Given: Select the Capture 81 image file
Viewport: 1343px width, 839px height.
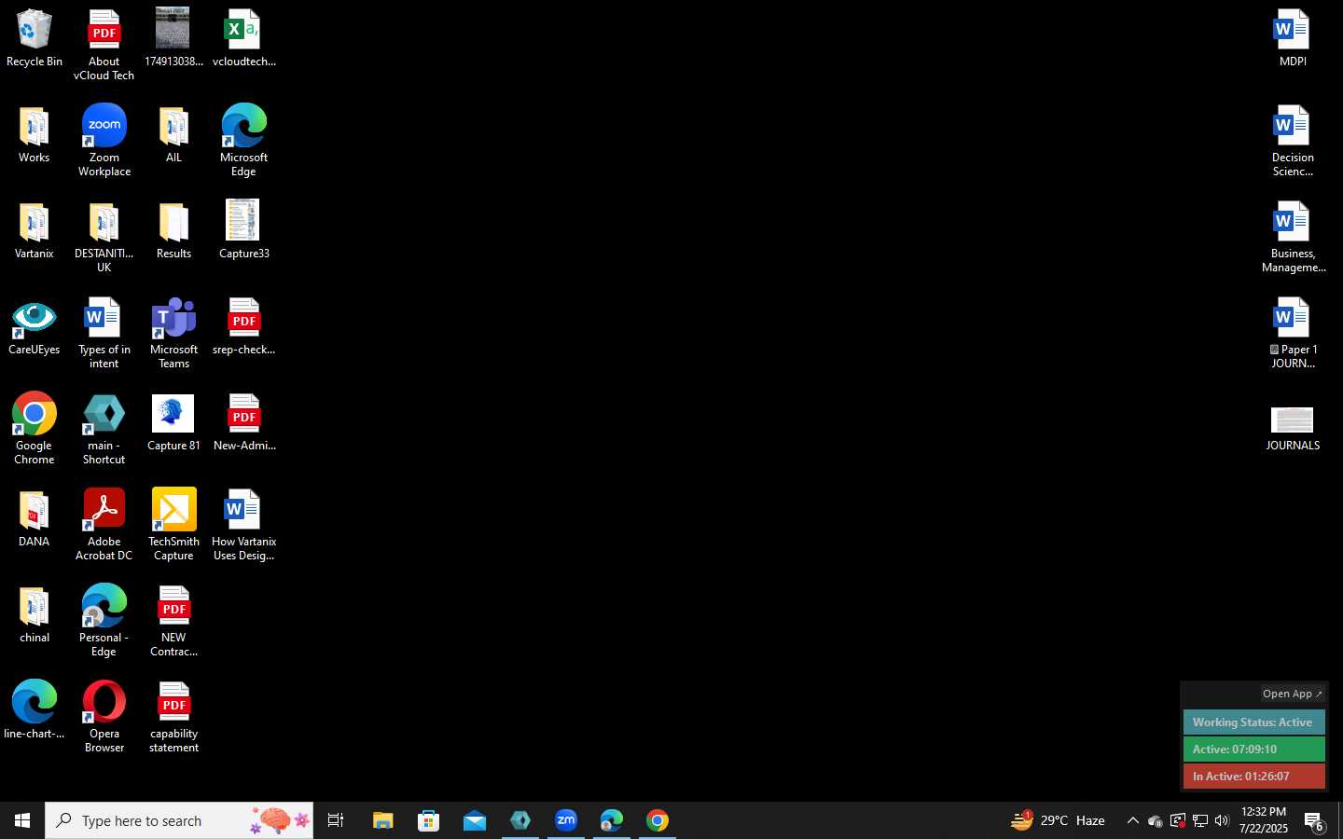Looking at the screenshot, I should tap(173, 423).
